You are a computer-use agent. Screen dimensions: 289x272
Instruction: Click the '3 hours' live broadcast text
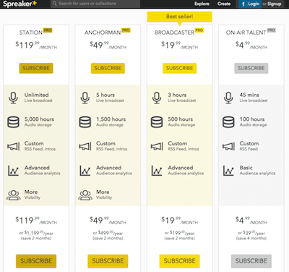[x=177, y=95]
